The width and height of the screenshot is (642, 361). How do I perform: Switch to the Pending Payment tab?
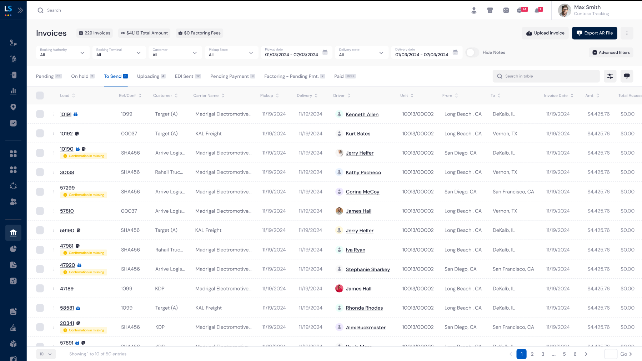(x=233, y=76)
